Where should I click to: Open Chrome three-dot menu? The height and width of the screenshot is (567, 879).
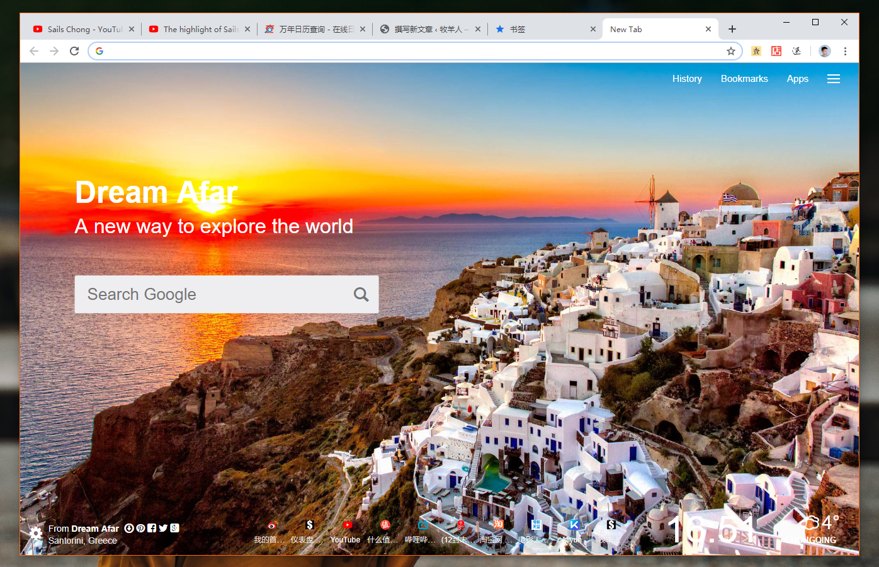(845, 51)
